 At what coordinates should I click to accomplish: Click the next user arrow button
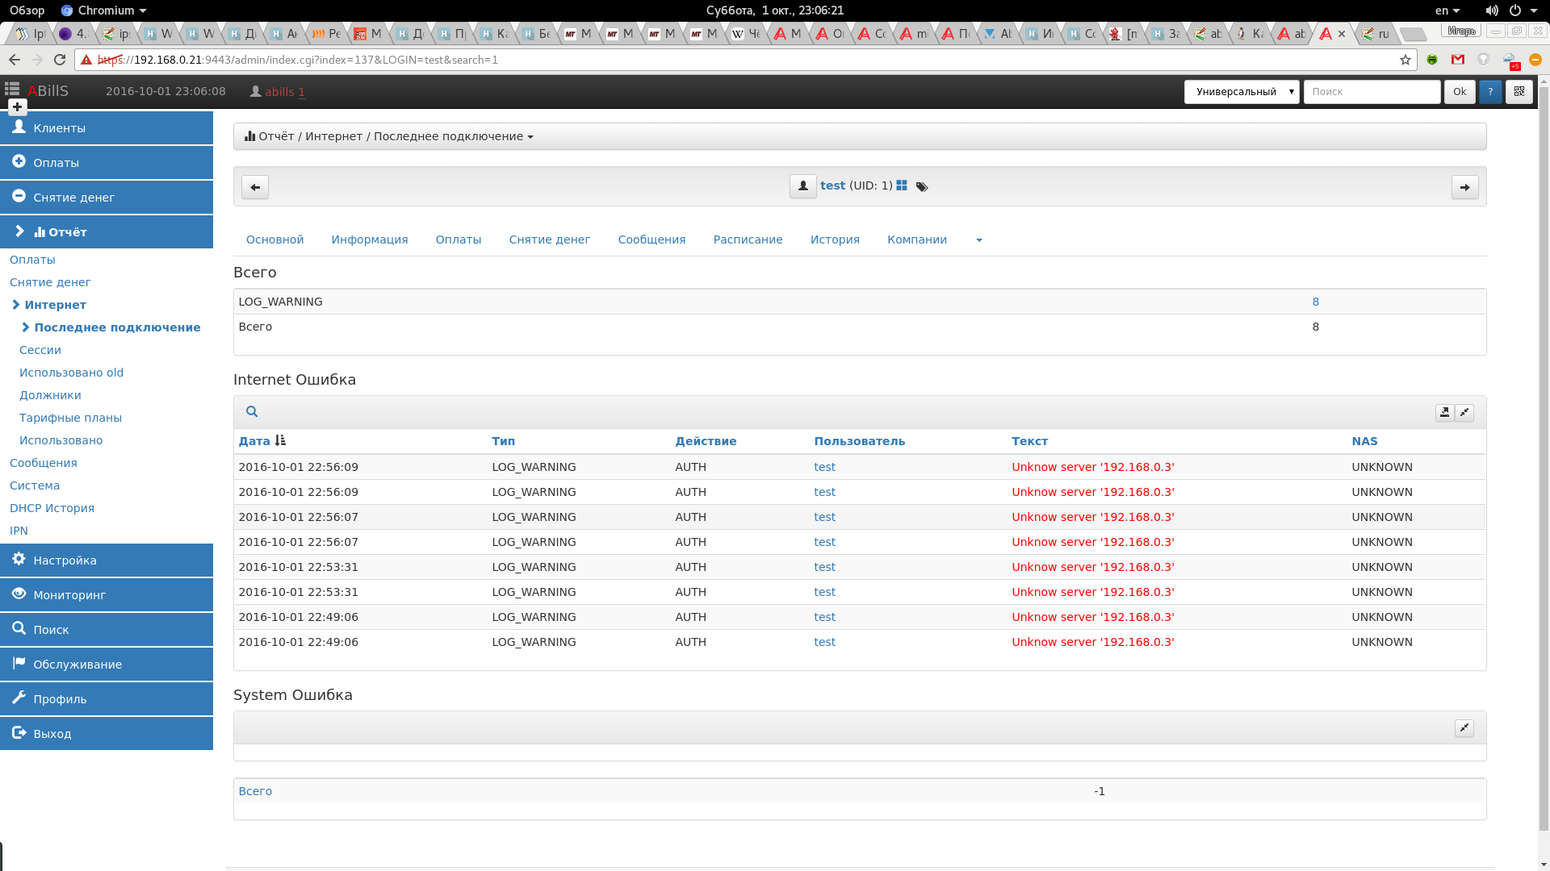pyautogui.click(x=1464, y=187)
